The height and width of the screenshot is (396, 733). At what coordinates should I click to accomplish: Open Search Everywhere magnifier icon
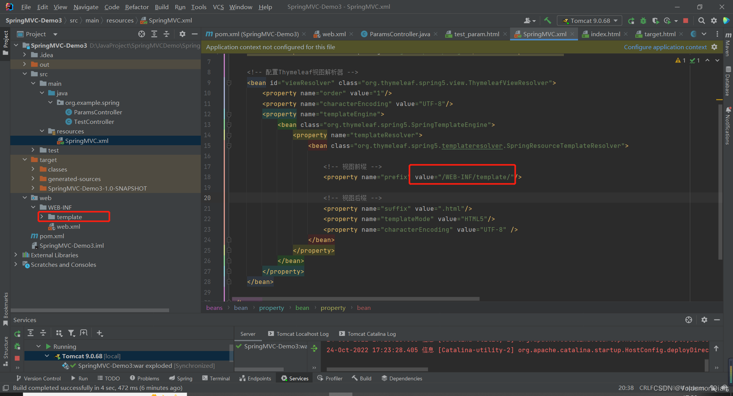(701, 21)
